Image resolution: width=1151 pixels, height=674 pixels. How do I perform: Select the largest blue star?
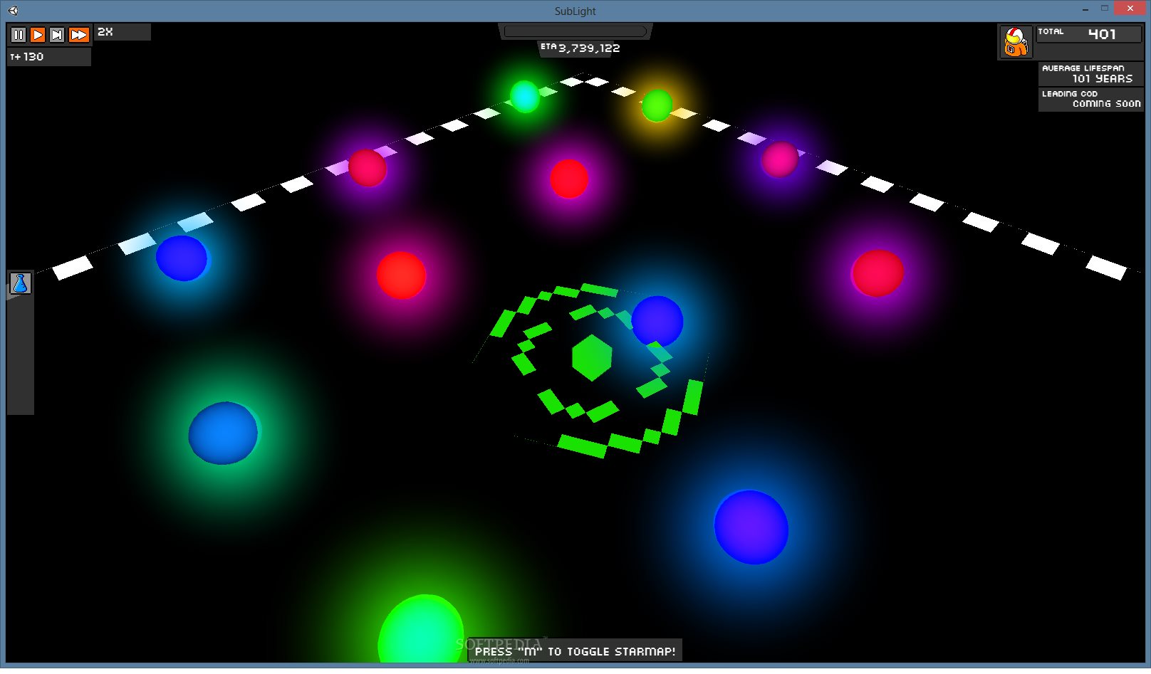751,527
